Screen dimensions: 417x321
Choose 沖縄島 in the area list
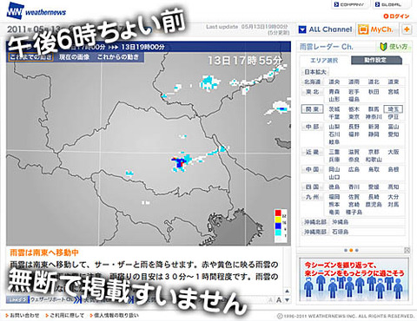pyautogui.click(x=340, y=222)
